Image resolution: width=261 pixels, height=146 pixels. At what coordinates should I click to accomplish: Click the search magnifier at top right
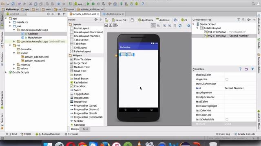(x=253, y=4)
